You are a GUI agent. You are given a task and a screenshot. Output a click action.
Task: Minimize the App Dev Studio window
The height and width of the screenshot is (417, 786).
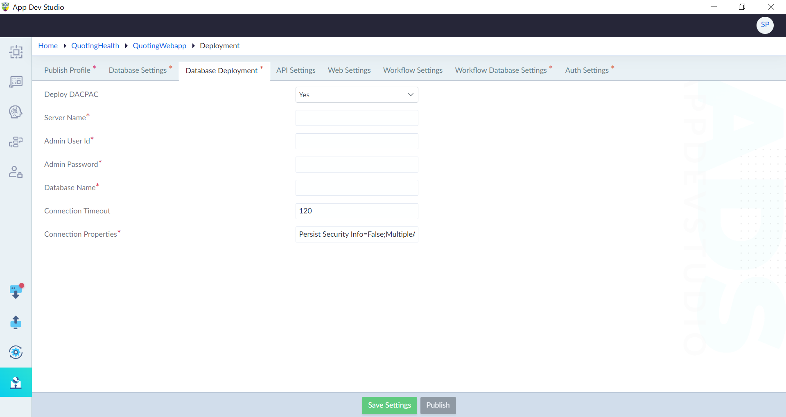point(714,7)
